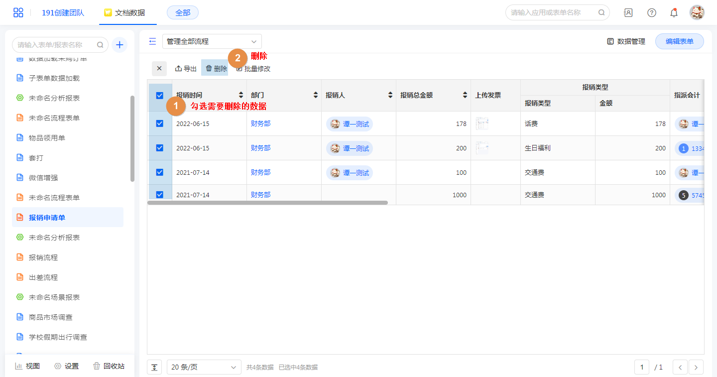Sort by the 报销时间 column arrows
The image size is (717, 377).
(x=241, y=95)
